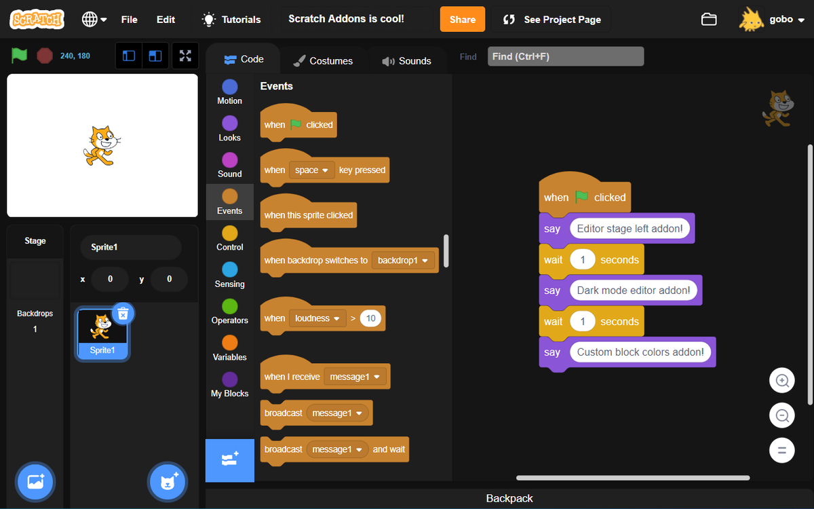814x509 pixels.
Task: Switch to the Sounds tab
Action: 406,60
